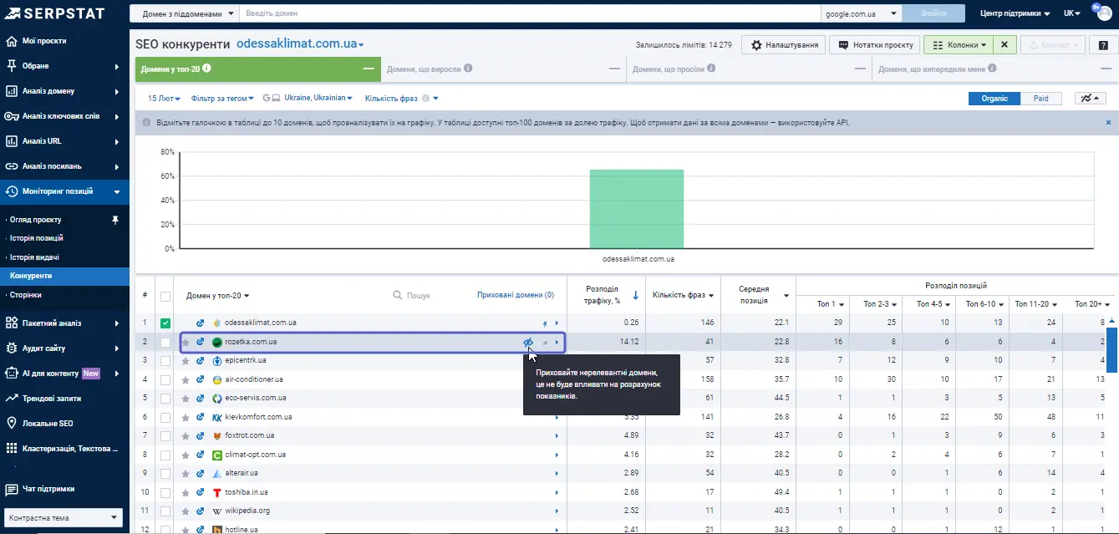
Task: Open wikipedia.org external link icon
Action: pyautogui.click(x=201, y=511)
